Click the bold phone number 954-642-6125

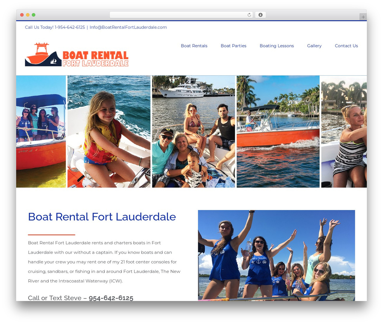pos(111,298)
